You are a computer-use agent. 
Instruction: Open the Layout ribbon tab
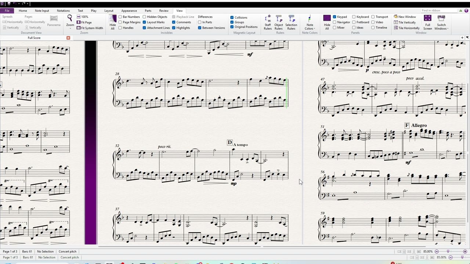click(x=109, y=11)
